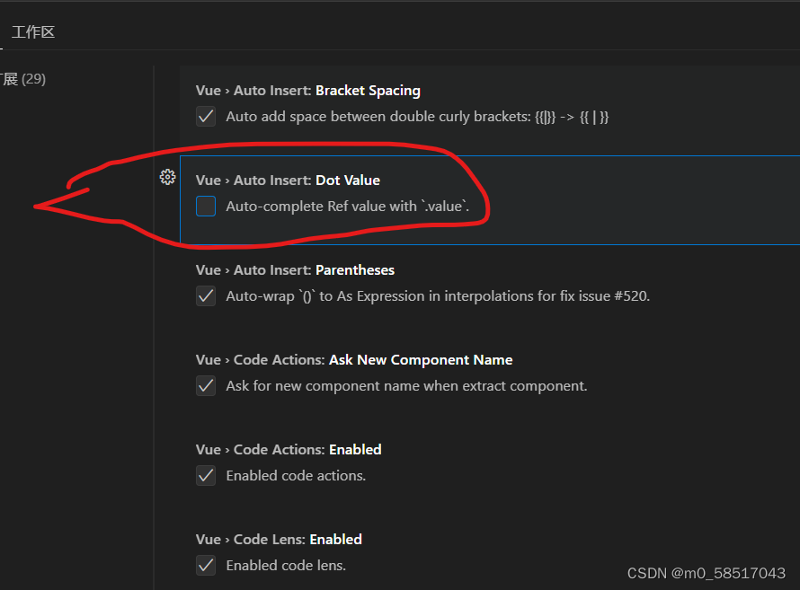Enable Auto Insert Dot Value checkbox
800x590 pixels.
click(x=205, y=206)
